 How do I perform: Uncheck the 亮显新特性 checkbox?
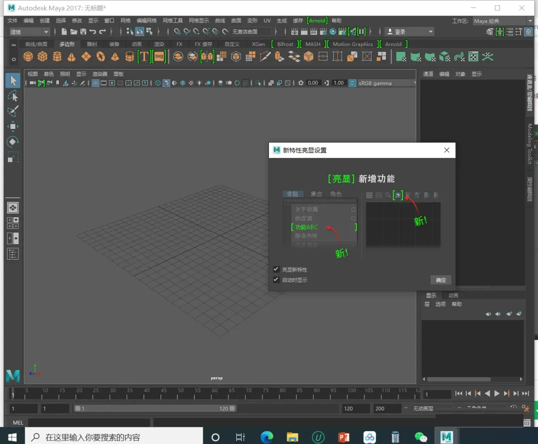276,270
